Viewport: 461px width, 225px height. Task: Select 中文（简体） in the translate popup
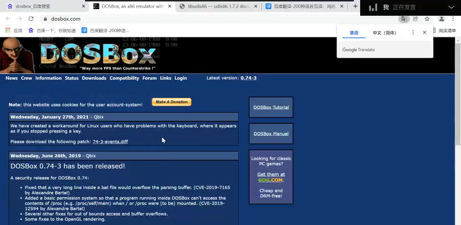385,33
